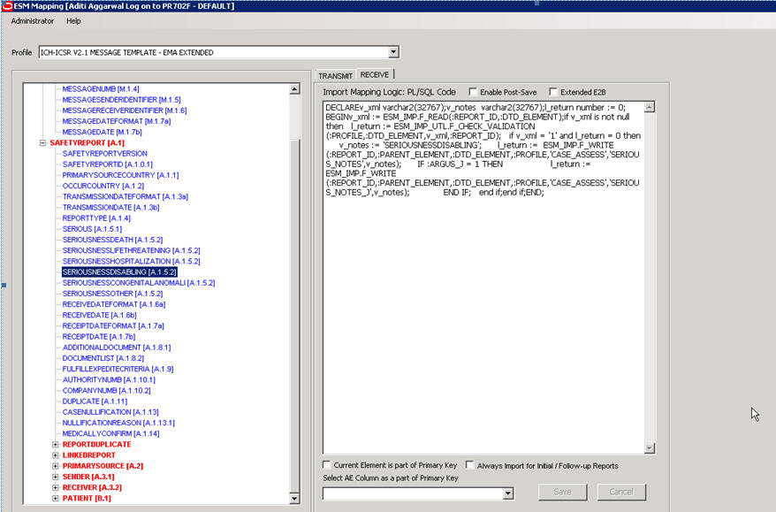Click the ESM Mapping app icon in title bar
This screenshot has width=776, height=512.
(6, 6)
